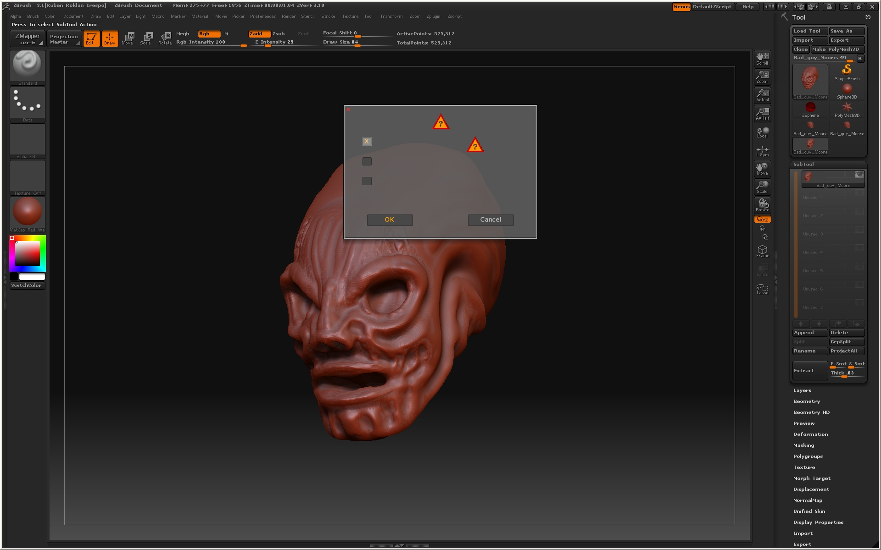Select the Rotate tool in top shelf
This screenshot has width=881, height=550.
pos(165,38)
